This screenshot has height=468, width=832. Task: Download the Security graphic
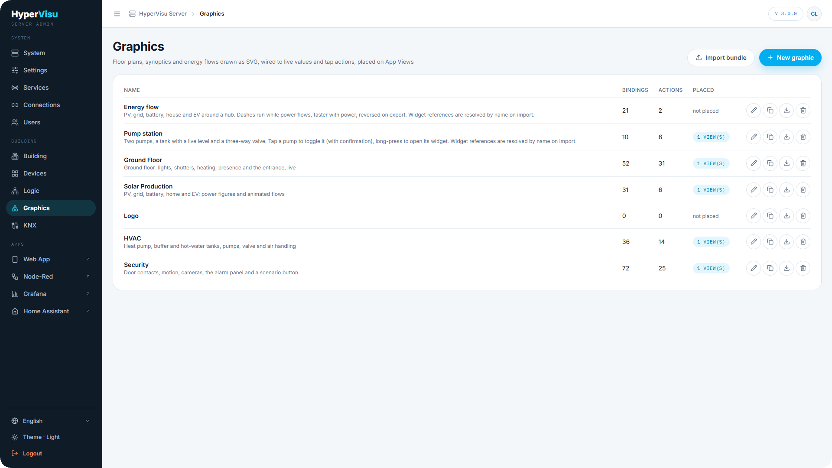(x=786, y=268)
